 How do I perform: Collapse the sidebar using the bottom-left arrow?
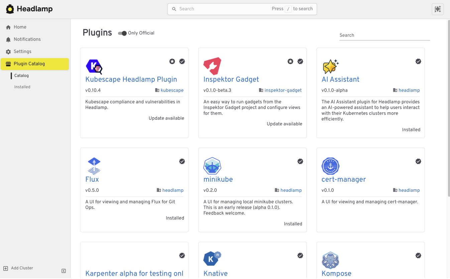pyautogui.click(x=64, y=271)
